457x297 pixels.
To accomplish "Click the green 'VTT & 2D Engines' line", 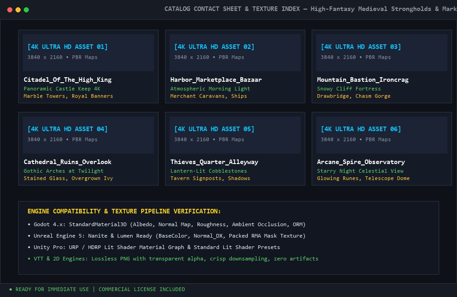I will coord(173,259).
